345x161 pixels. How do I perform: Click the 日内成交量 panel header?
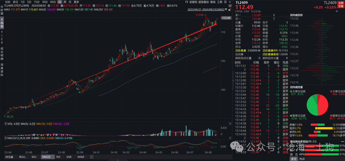[x=296, y=88]
